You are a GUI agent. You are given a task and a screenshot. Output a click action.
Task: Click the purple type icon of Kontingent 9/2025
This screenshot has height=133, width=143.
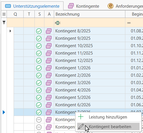point(49,38)
